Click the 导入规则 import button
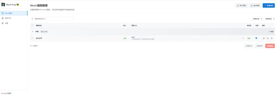 click(x=241, y=6)
